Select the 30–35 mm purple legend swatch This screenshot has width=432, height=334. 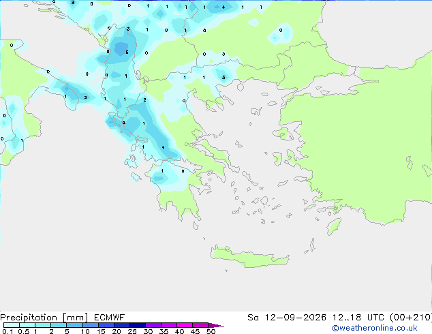[153, 325]
